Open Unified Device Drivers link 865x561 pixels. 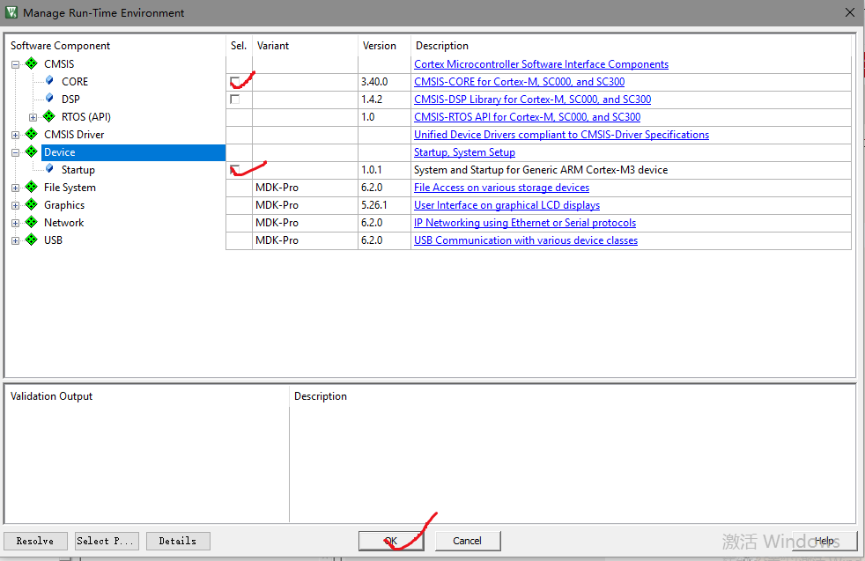[x=561, y=135]
